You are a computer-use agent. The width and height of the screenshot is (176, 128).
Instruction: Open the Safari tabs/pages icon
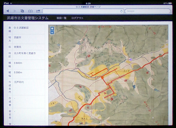point(22,11)
